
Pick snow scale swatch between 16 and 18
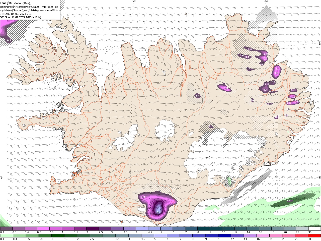[265, 229]
